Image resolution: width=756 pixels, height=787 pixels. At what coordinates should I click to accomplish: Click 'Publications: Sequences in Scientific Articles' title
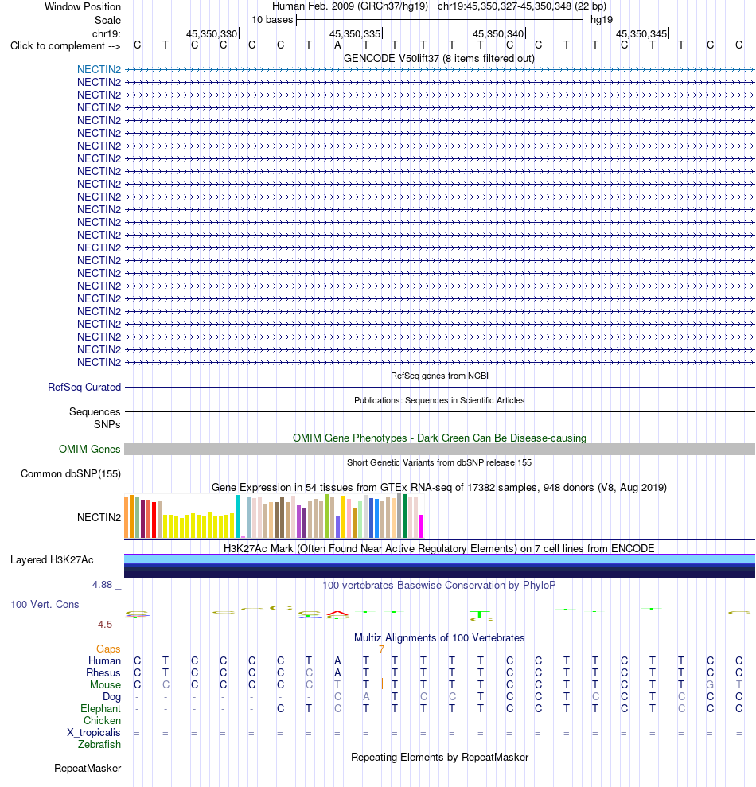point(439,400)
